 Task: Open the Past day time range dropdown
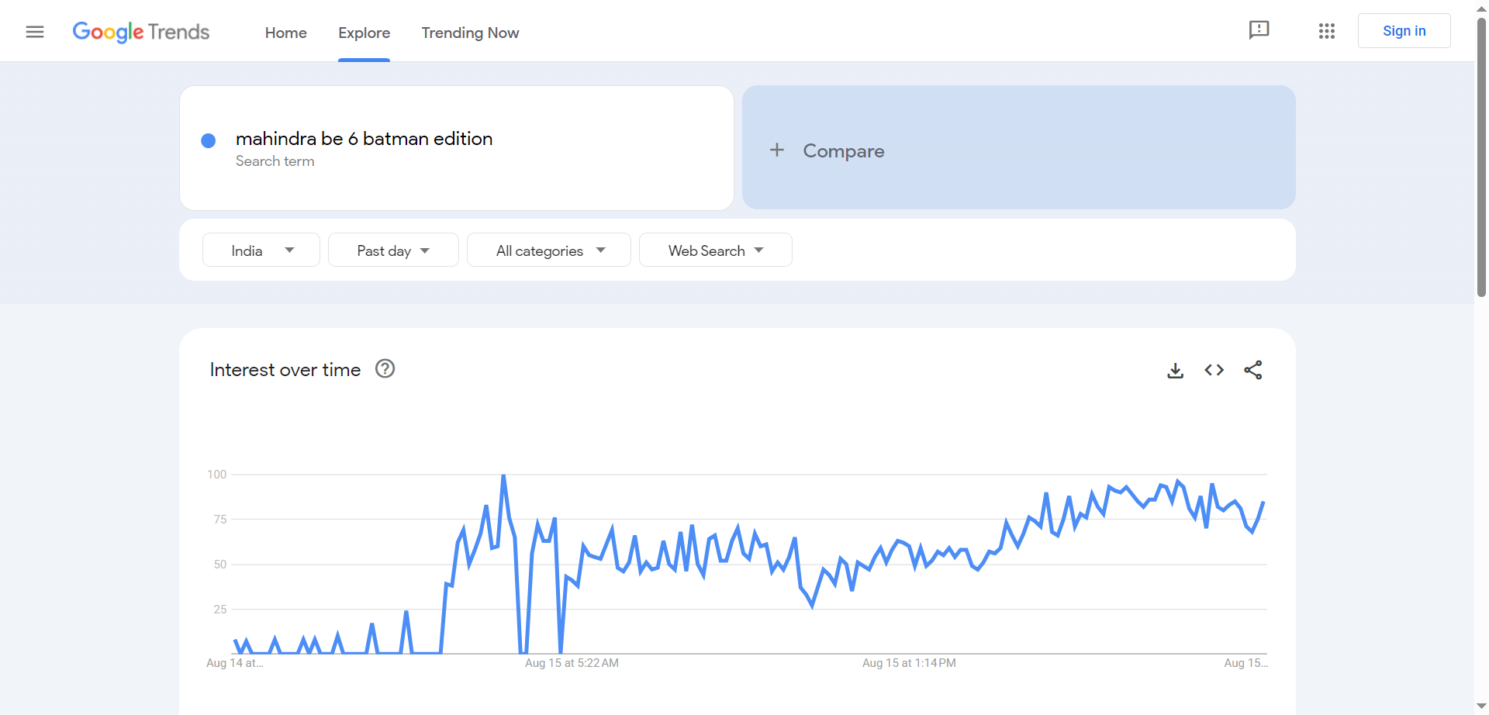393,250
